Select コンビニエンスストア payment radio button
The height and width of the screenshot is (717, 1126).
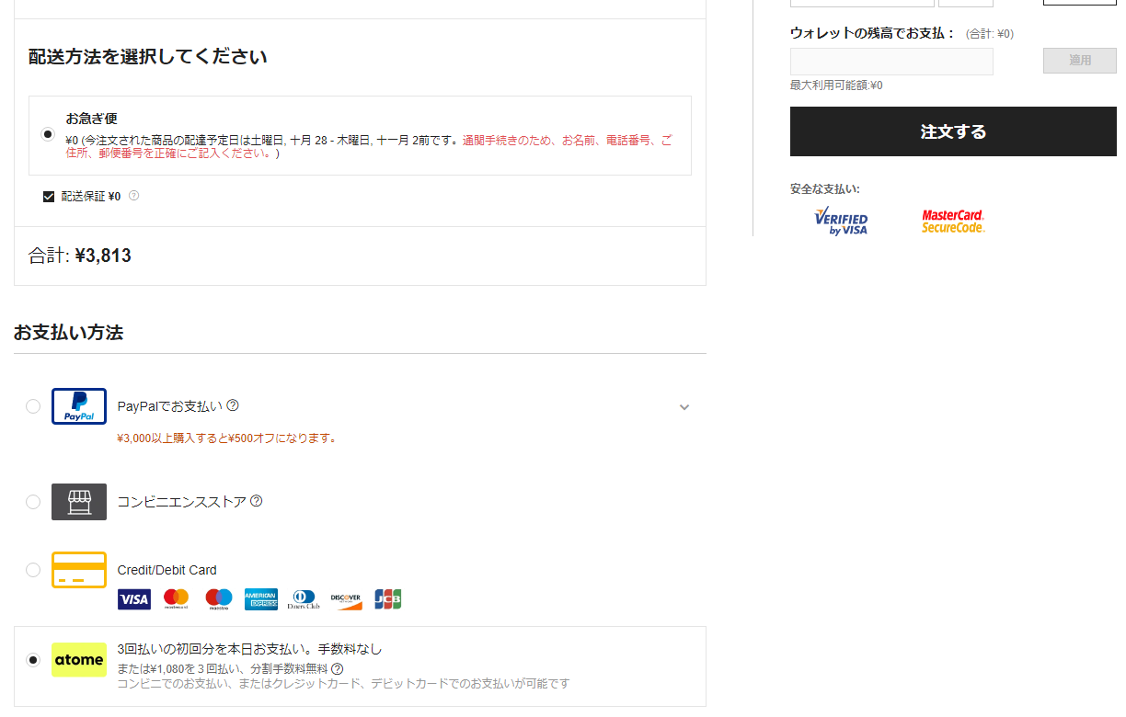pos(33,502)
